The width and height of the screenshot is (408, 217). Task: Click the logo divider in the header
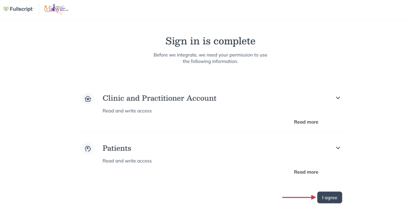click(39, 10)
